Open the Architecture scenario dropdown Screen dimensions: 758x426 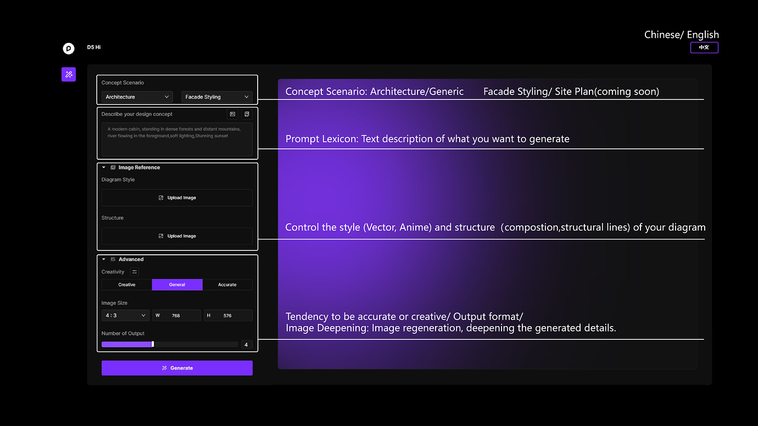(x=136, y=96)
